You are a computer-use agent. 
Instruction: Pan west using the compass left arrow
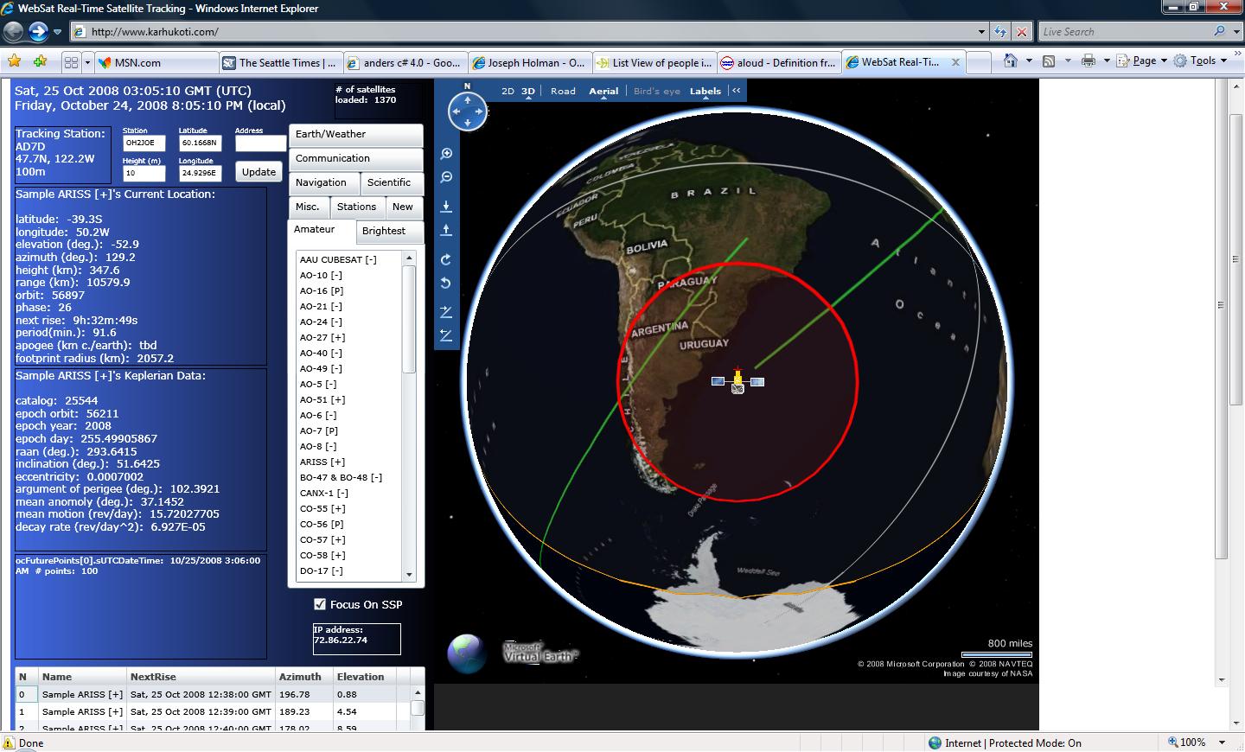pyautogui.click(x=456, y=112)
